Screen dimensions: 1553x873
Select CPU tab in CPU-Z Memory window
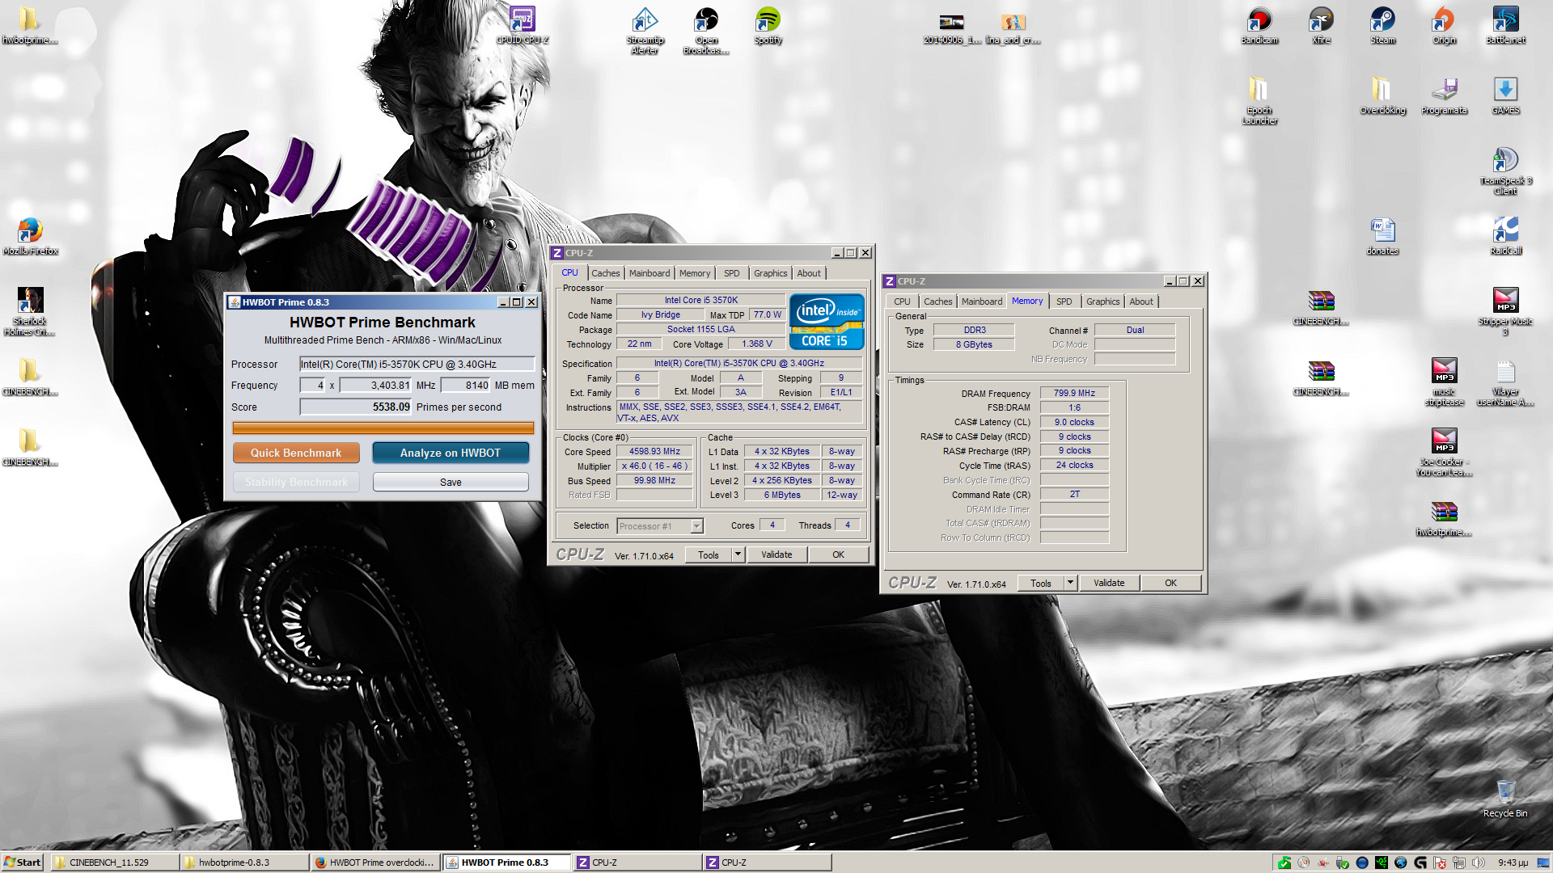click(x=902, y=302)
